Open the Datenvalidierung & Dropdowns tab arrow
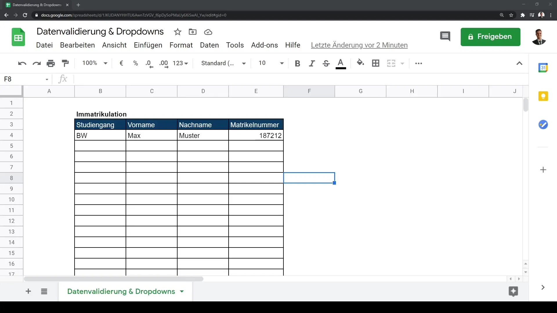 (182, 292)
